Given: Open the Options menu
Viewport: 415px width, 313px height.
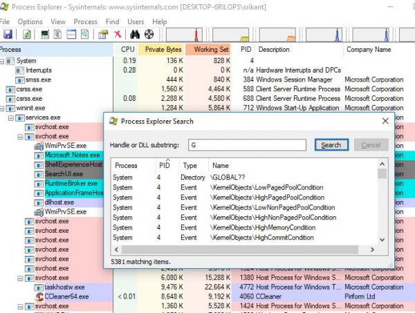Looking at the screenshot, I should point(30,21).
